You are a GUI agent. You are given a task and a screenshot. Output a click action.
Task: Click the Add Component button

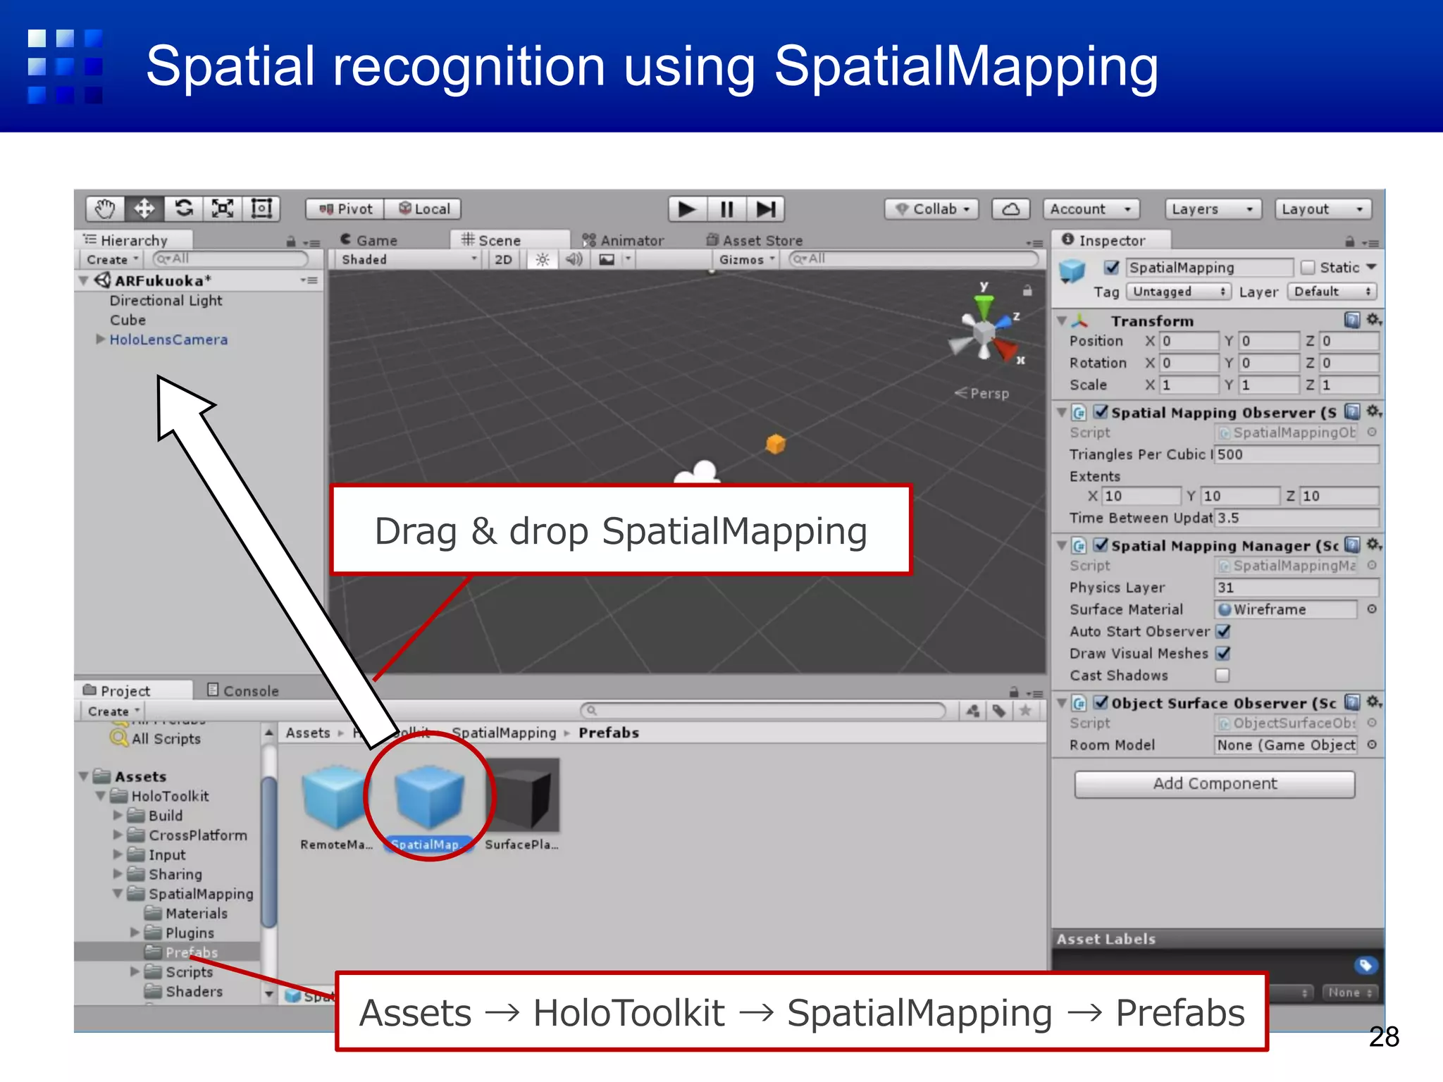coord(1215,783)
